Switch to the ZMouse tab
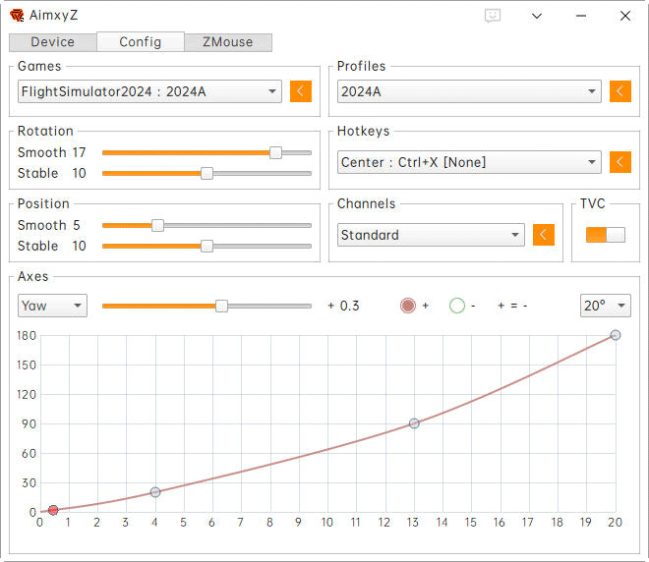This screenshot has height=562, width=649. coord(228,42)
